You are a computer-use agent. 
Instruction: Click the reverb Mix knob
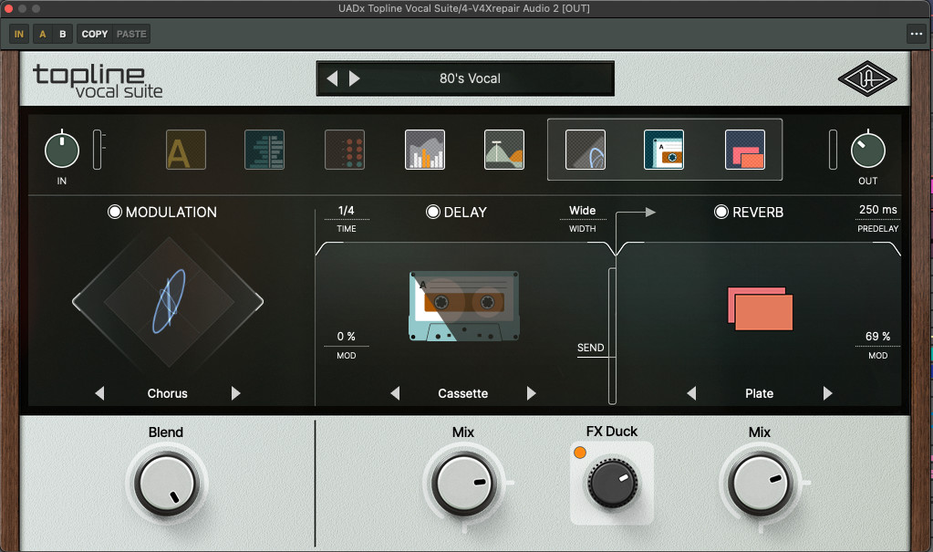point(760,484)
